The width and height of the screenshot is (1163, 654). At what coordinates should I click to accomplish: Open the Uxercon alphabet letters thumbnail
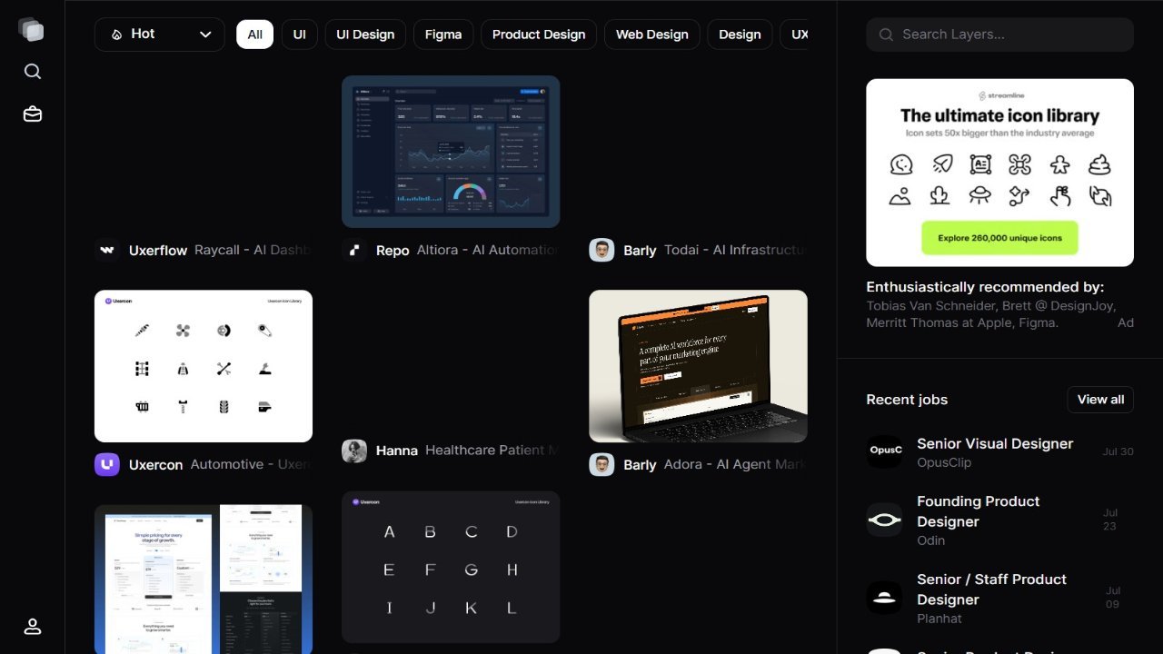click(x=451, y=568)
